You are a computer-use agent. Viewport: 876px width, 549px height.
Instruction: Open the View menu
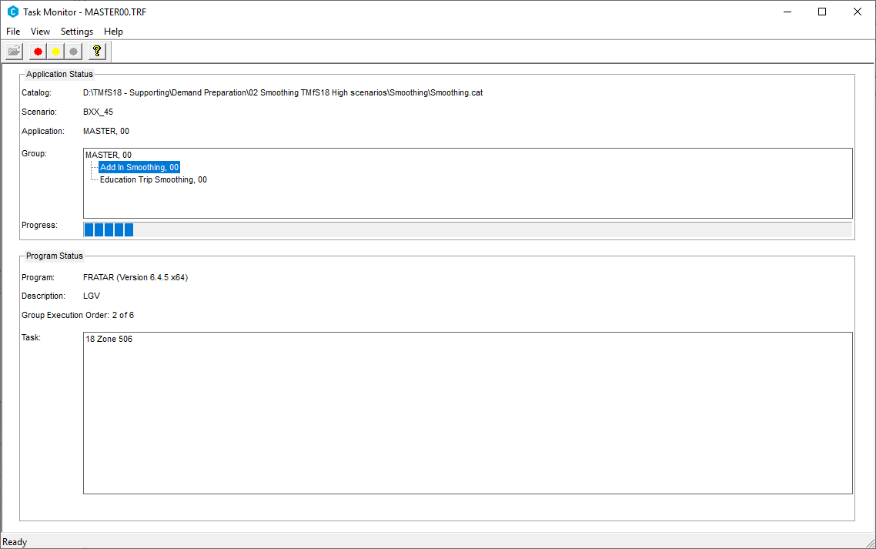click(x=40, y=32)
